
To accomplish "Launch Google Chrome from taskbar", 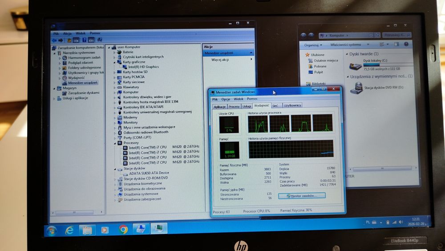I will 123,229.
